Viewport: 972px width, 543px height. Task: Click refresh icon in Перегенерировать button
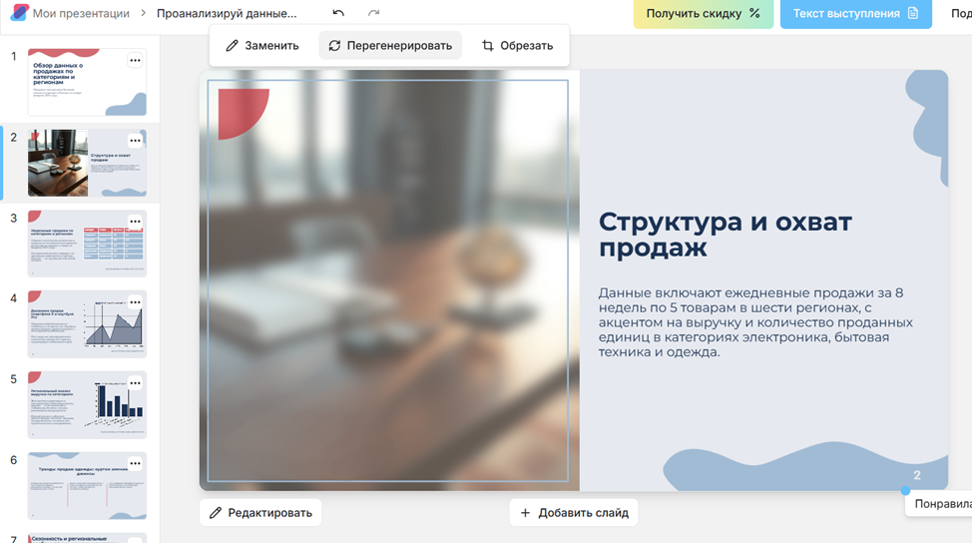(334, 45)
